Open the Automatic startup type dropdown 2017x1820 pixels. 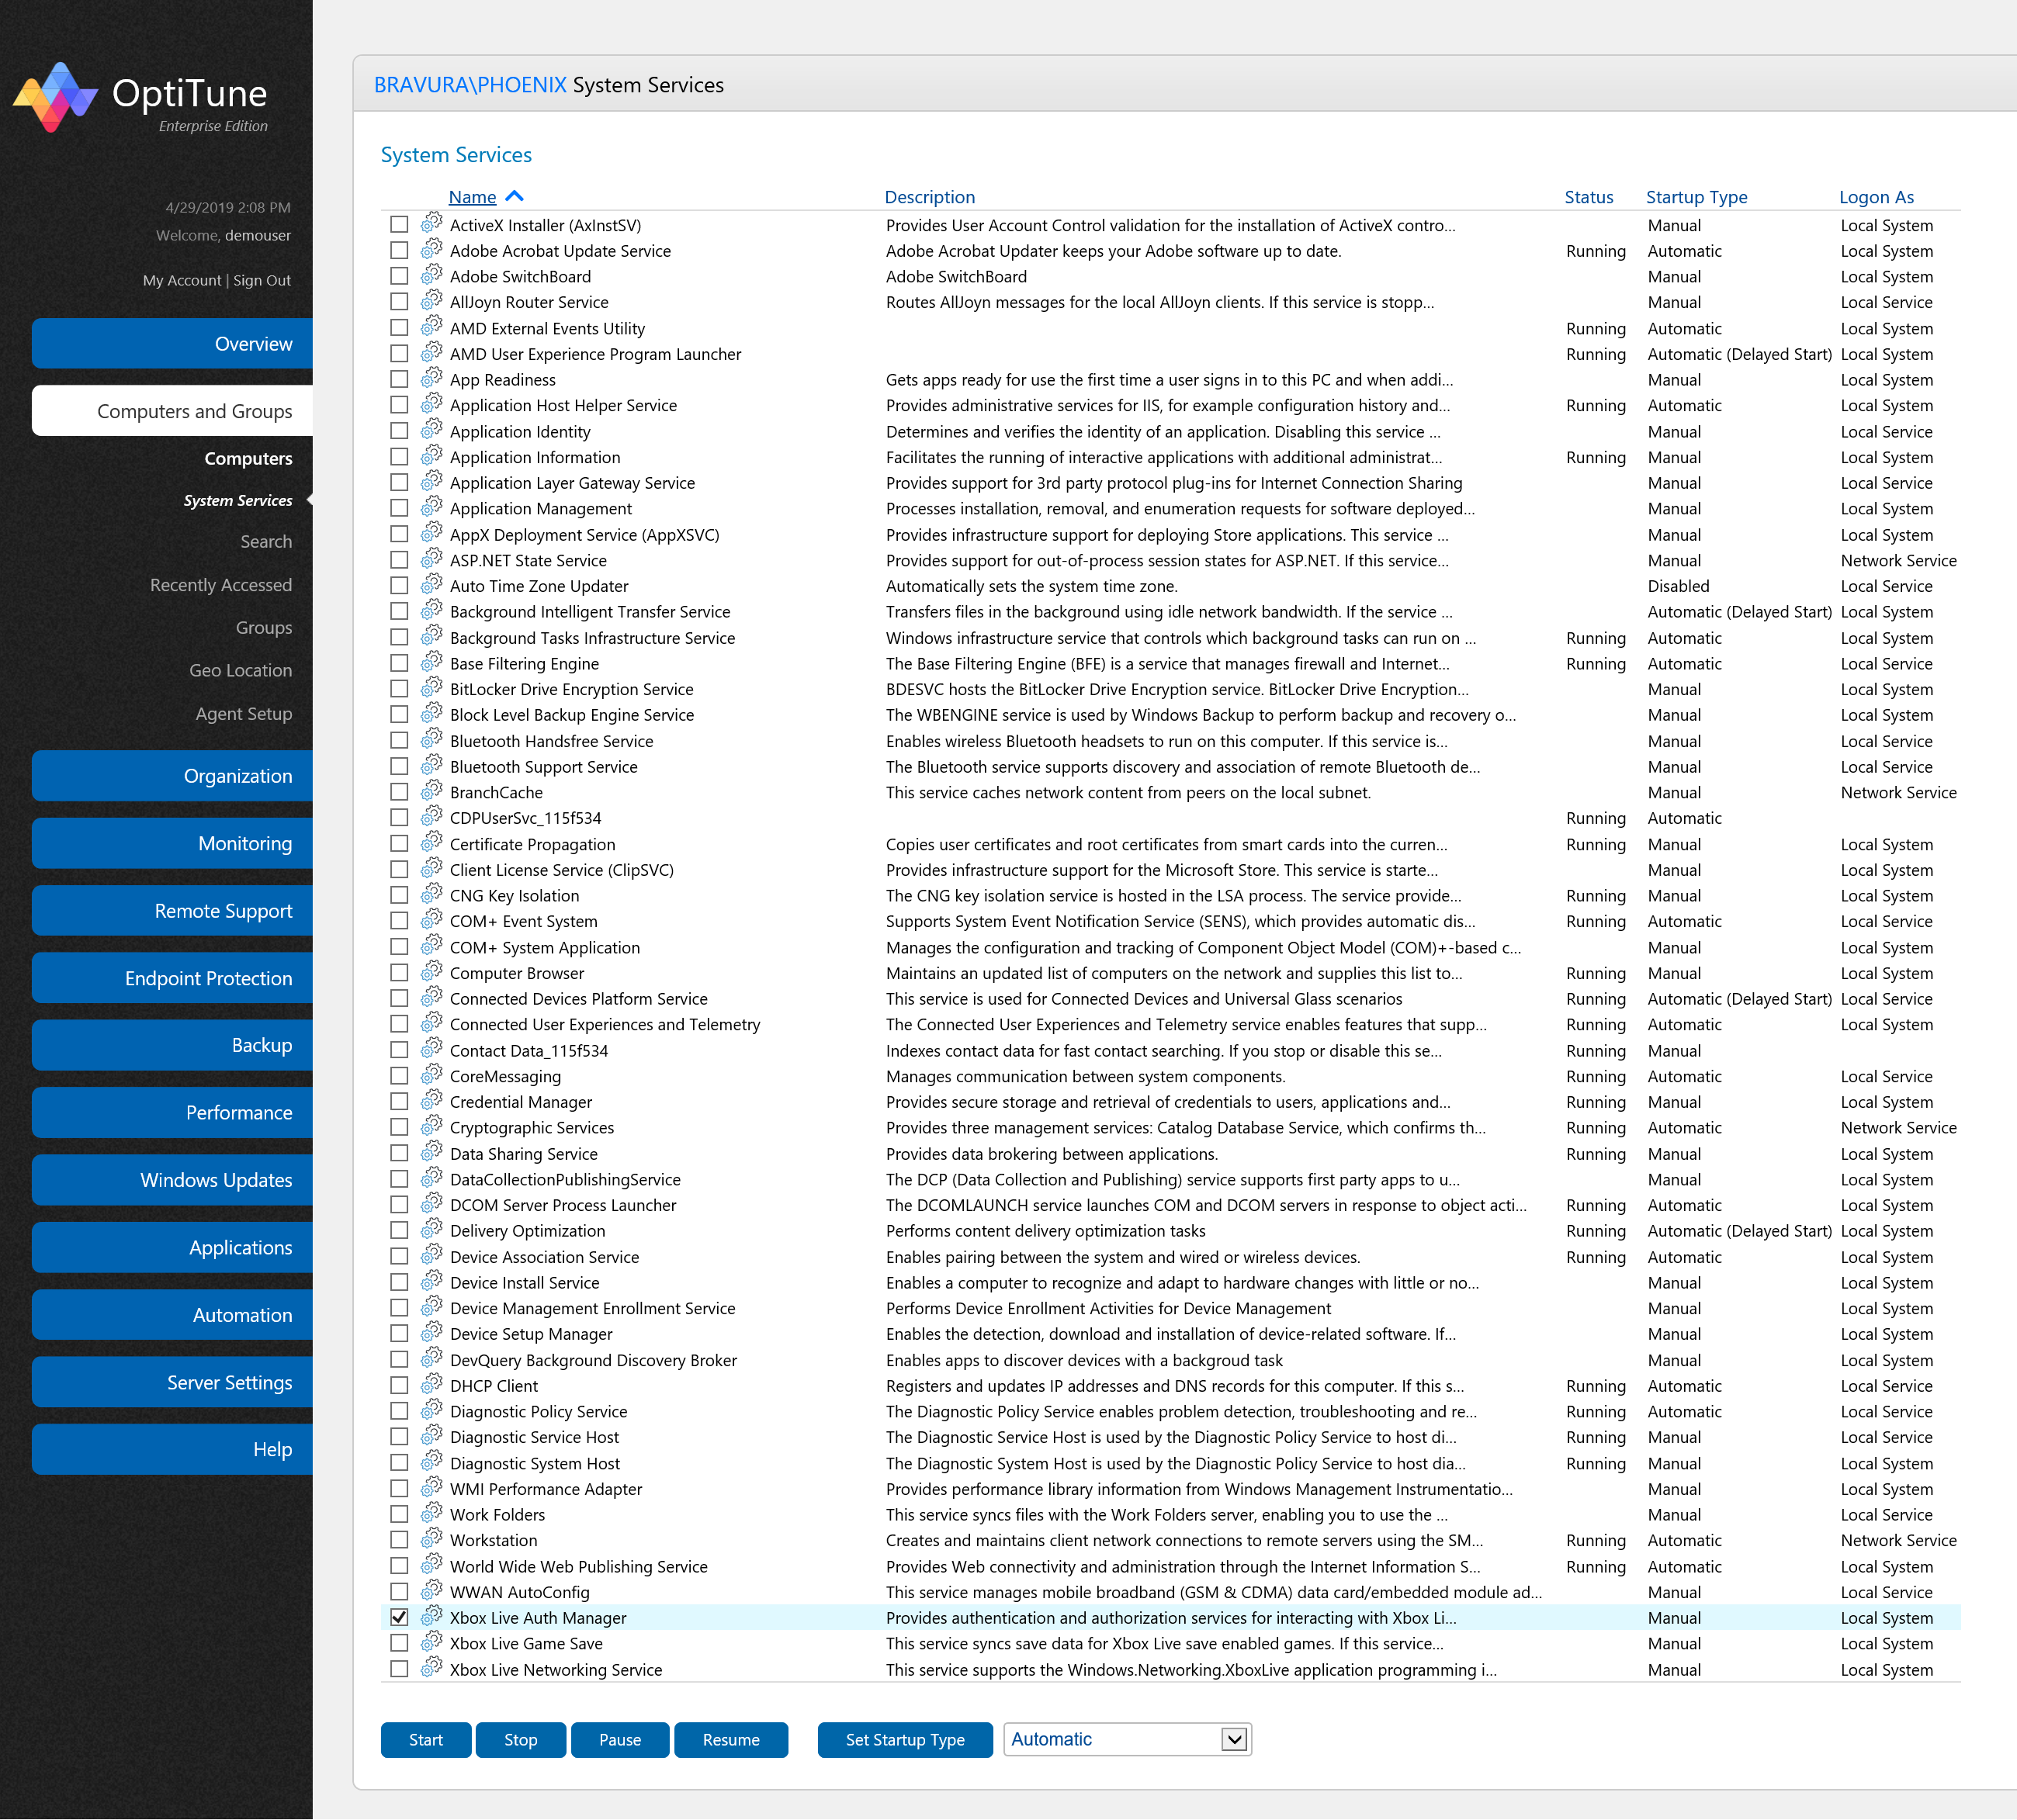click(1128, 1740)
